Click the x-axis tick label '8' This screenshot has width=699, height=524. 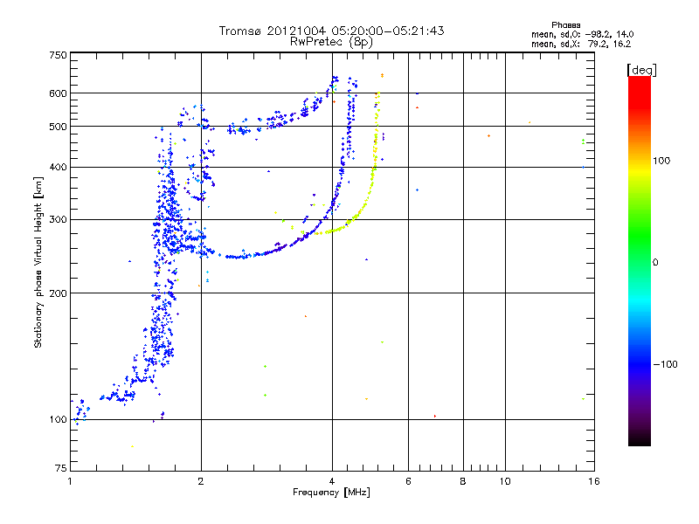pyautogui.click(x=463, y=481)
